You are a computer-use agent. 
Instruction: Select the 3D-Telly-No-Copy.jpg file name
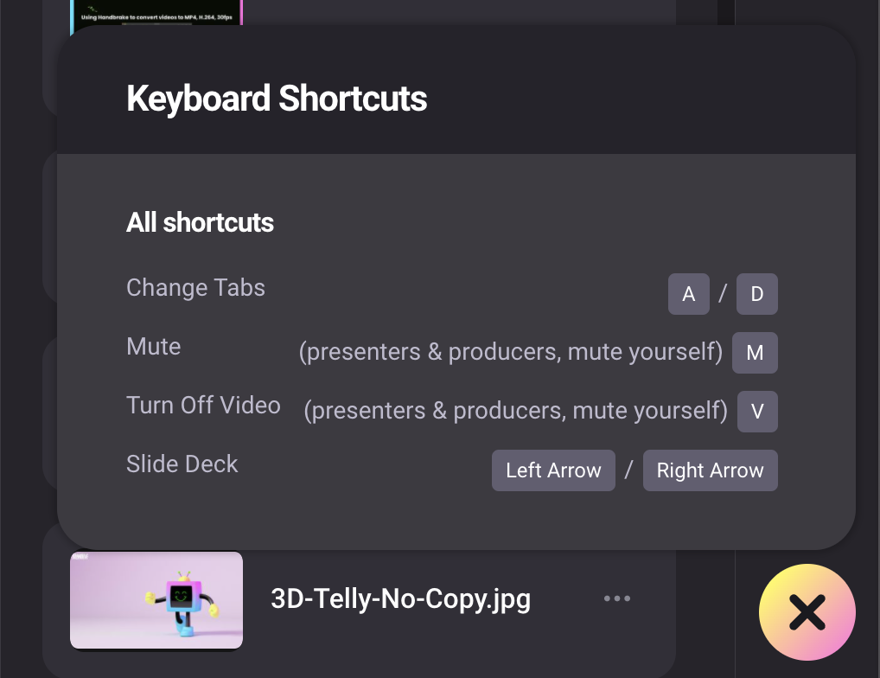[x=400, y=598]
